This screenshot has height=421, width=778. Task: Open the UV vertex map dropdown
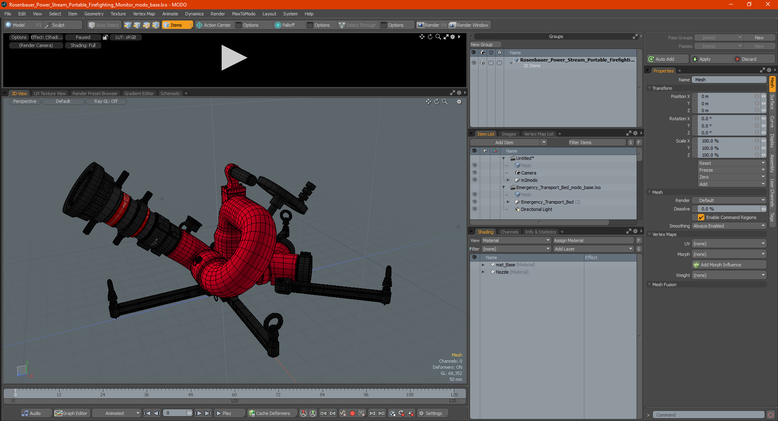(729, 244)
